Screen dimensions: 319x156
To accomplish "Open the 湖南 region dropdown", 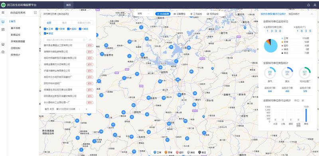I will (144, 14).
